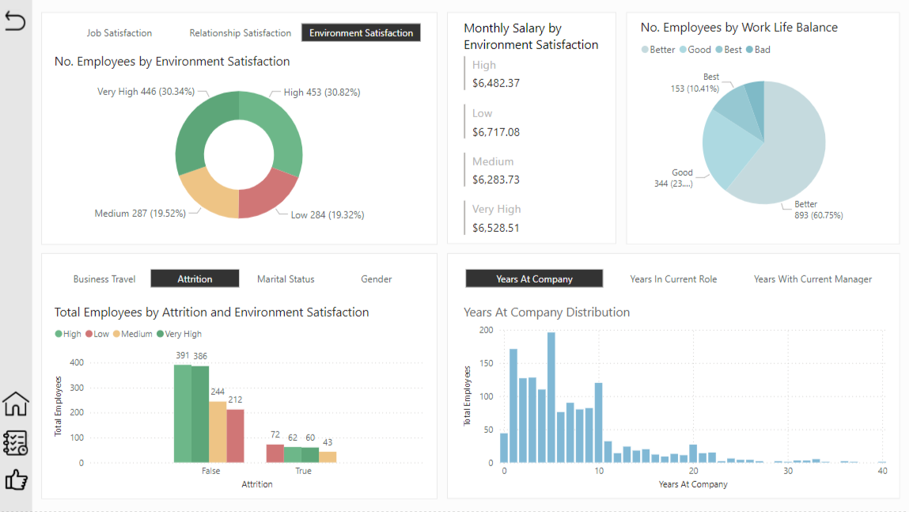Click the tallest bar in Years At Company histogram
This screenshot has height=512, width=909.
551,397
